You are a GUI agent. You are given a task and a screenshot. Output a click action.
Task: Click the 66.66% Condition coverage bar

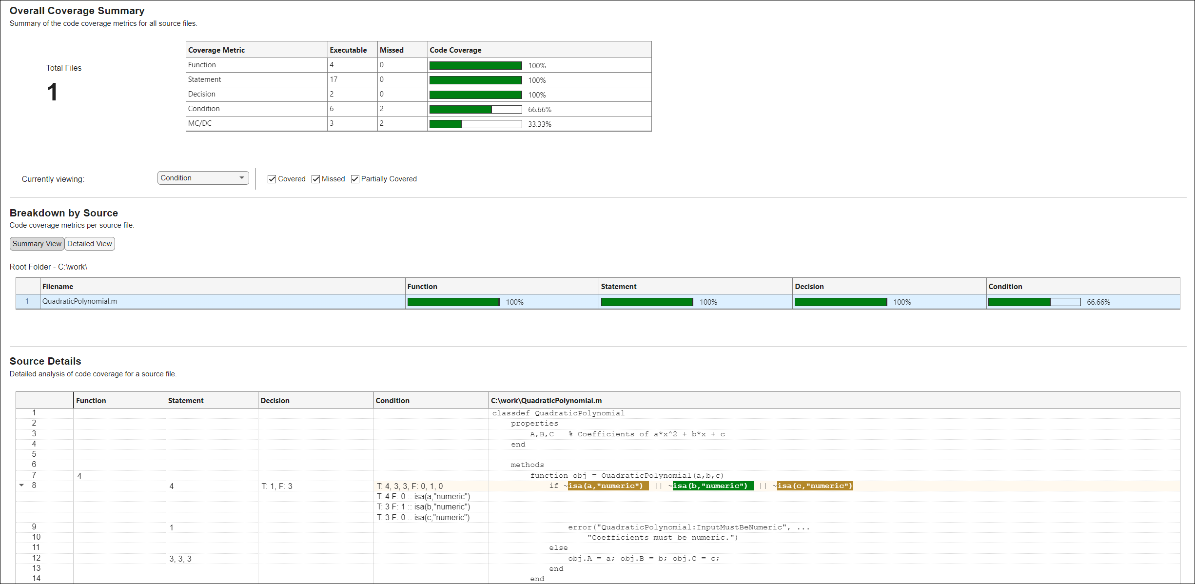1034,302
